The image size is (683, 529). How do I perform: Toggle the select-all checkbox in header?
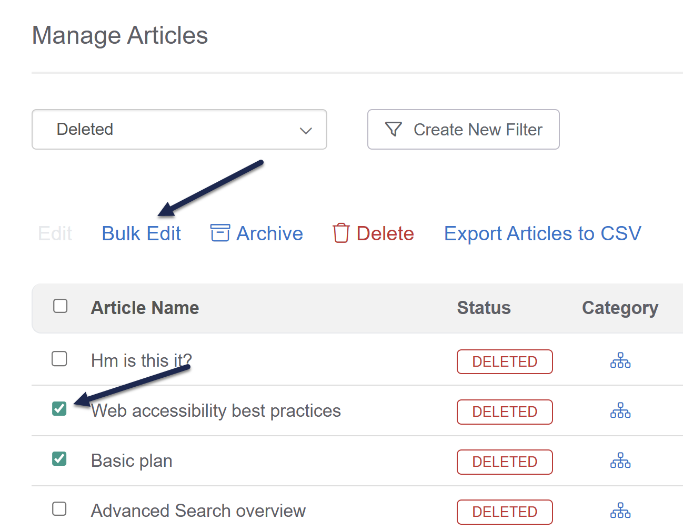[61, 306]
